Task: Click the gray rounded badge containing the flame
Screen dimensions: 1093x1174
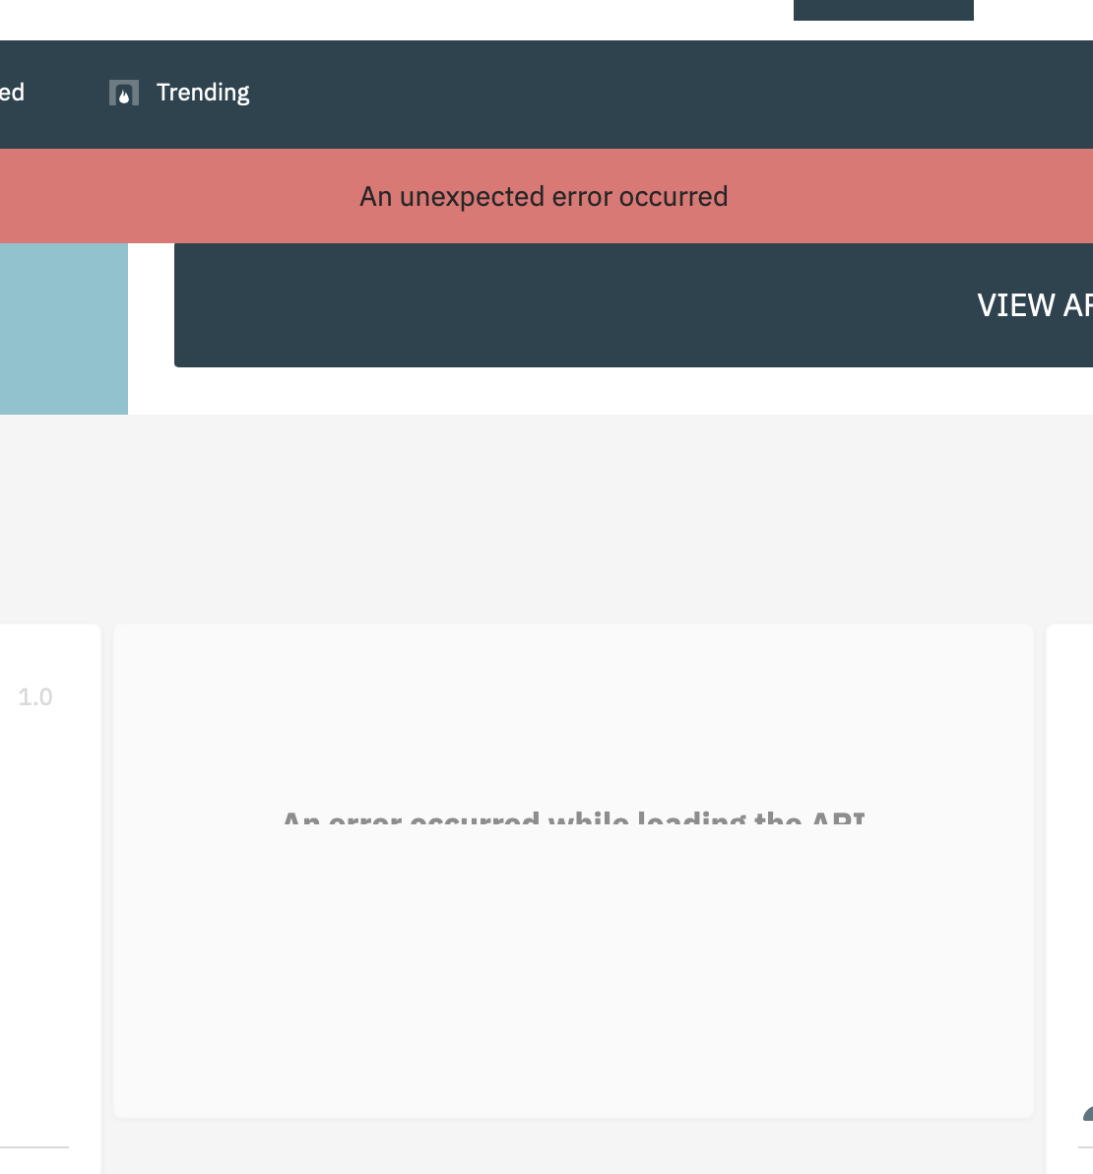Action: pos(122,92)
